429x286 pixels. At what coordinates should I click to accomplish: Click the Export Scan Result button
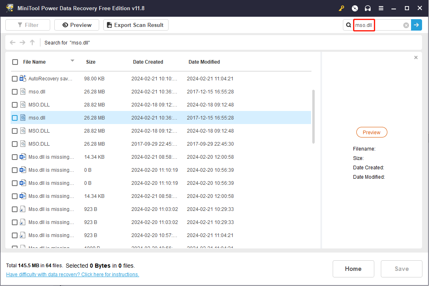136,25
